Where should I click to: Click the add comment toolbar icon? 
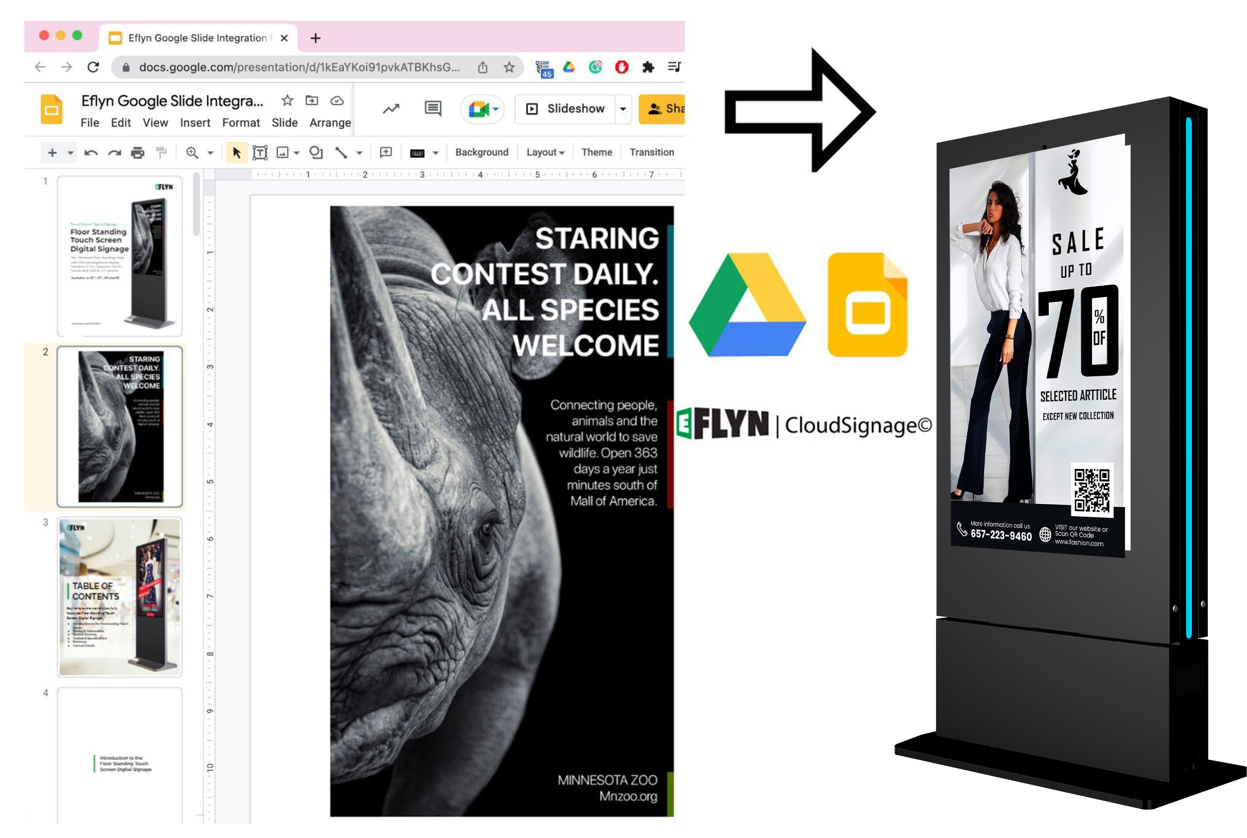point(386,153)
